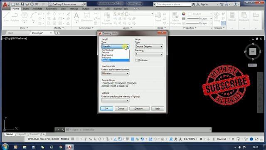Image resolution: width=266 pixels, height=150 pixels.
Task: Click the Insert block icon
Action: pyautogui.click(x=158, y=17)
